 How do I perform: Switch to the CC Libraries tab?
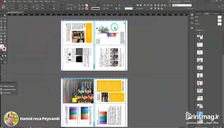click(x=215, y=14)
